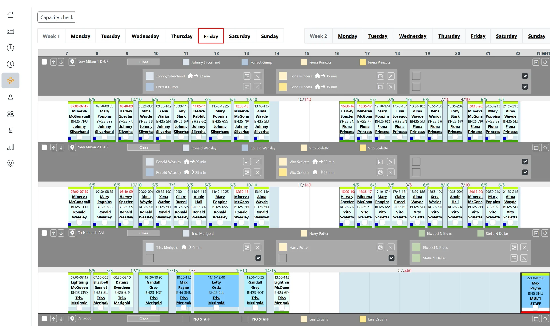Click calendar icon on New Milton 1 D-UP row
Image resolution: width=550 pixels, height=326 pixels.
[536, 62]
